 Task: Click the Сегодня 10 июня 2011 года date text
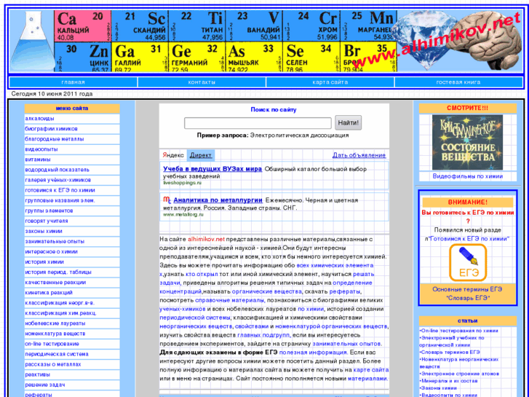point(52,93)
